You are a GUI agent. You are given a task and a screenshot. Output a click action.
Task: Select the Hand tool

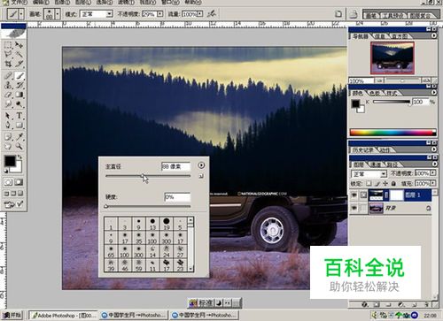pyautogui.click(x=8, y=146)
